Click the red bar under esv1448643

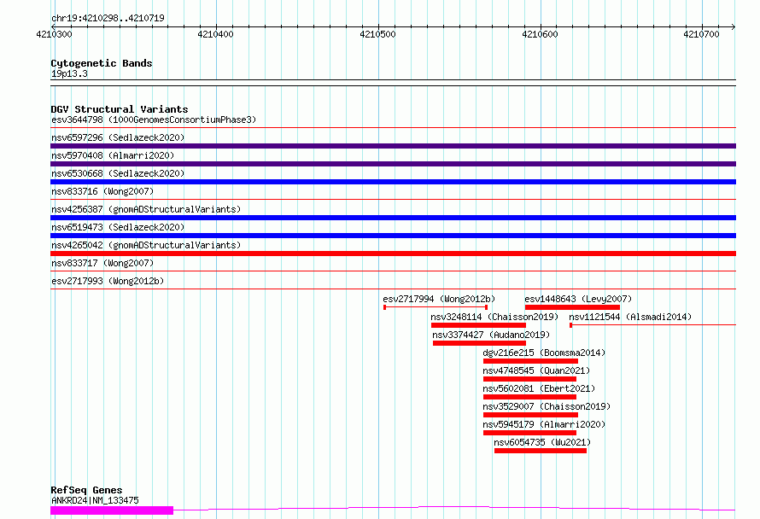[x=572, y=307]
